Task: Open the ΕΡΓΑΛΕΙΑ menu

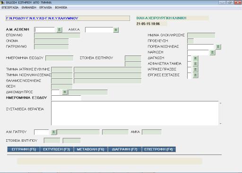Action: (x=45, y=8)
